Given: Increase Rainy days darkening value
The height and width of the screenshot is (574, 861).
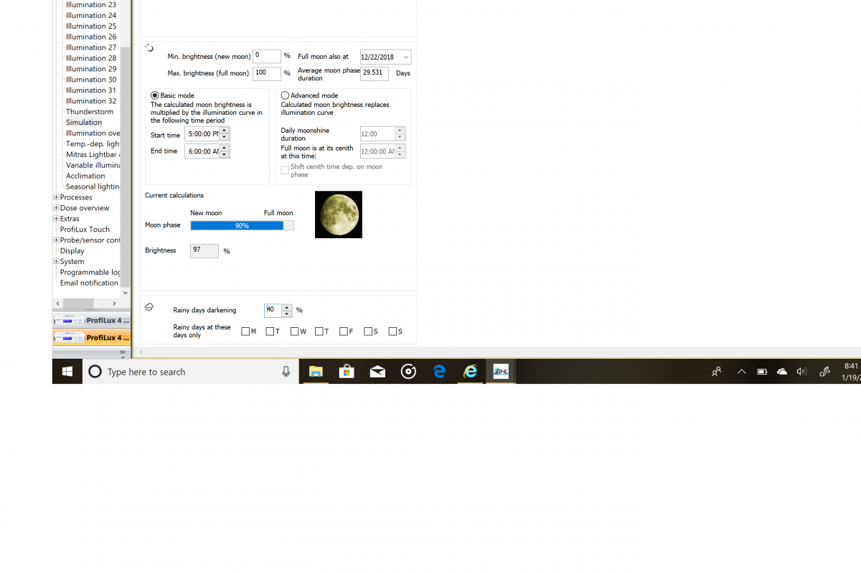Looking at the screenshot, I should click(287, 306).
